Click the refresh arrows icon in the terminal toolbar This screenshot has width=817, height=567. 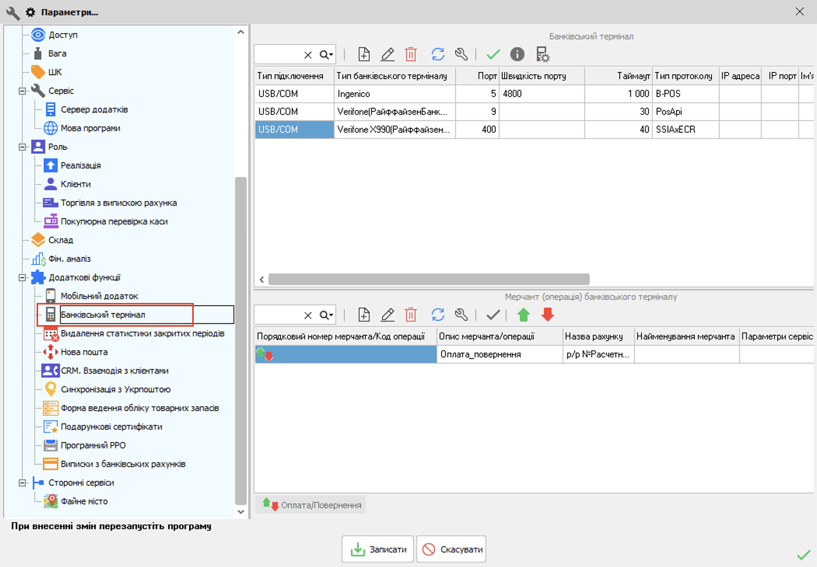(x=438, y=54)
